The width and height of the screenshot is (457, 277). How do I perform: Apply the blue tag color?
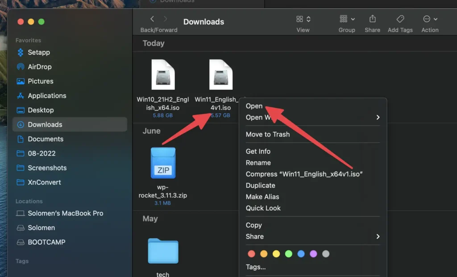[301, 254]
